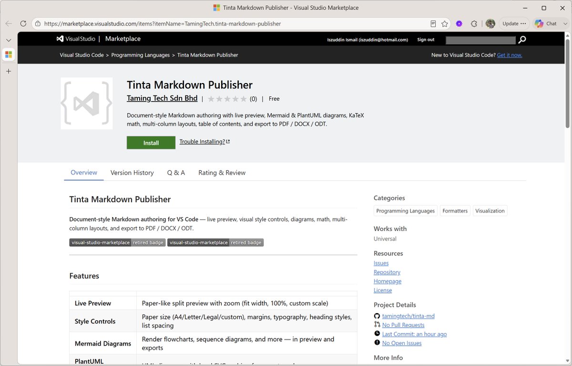
Task: Open the Repository resource link
Action: pyautogui.click(x=387, y=272)
